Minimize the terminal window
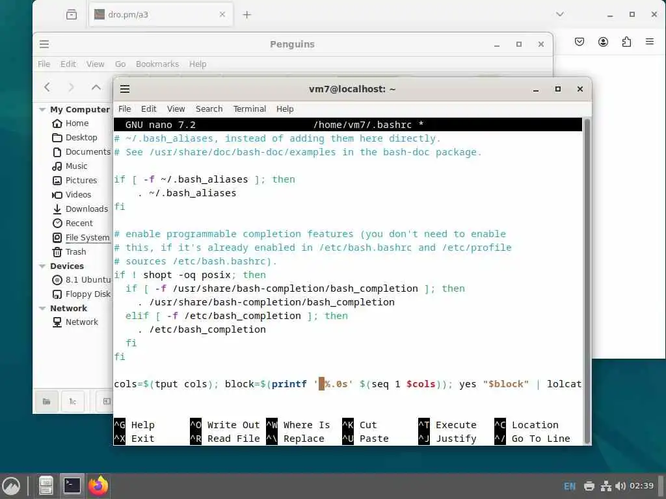This screenshot has width=666, height=499. pos(536,89)
